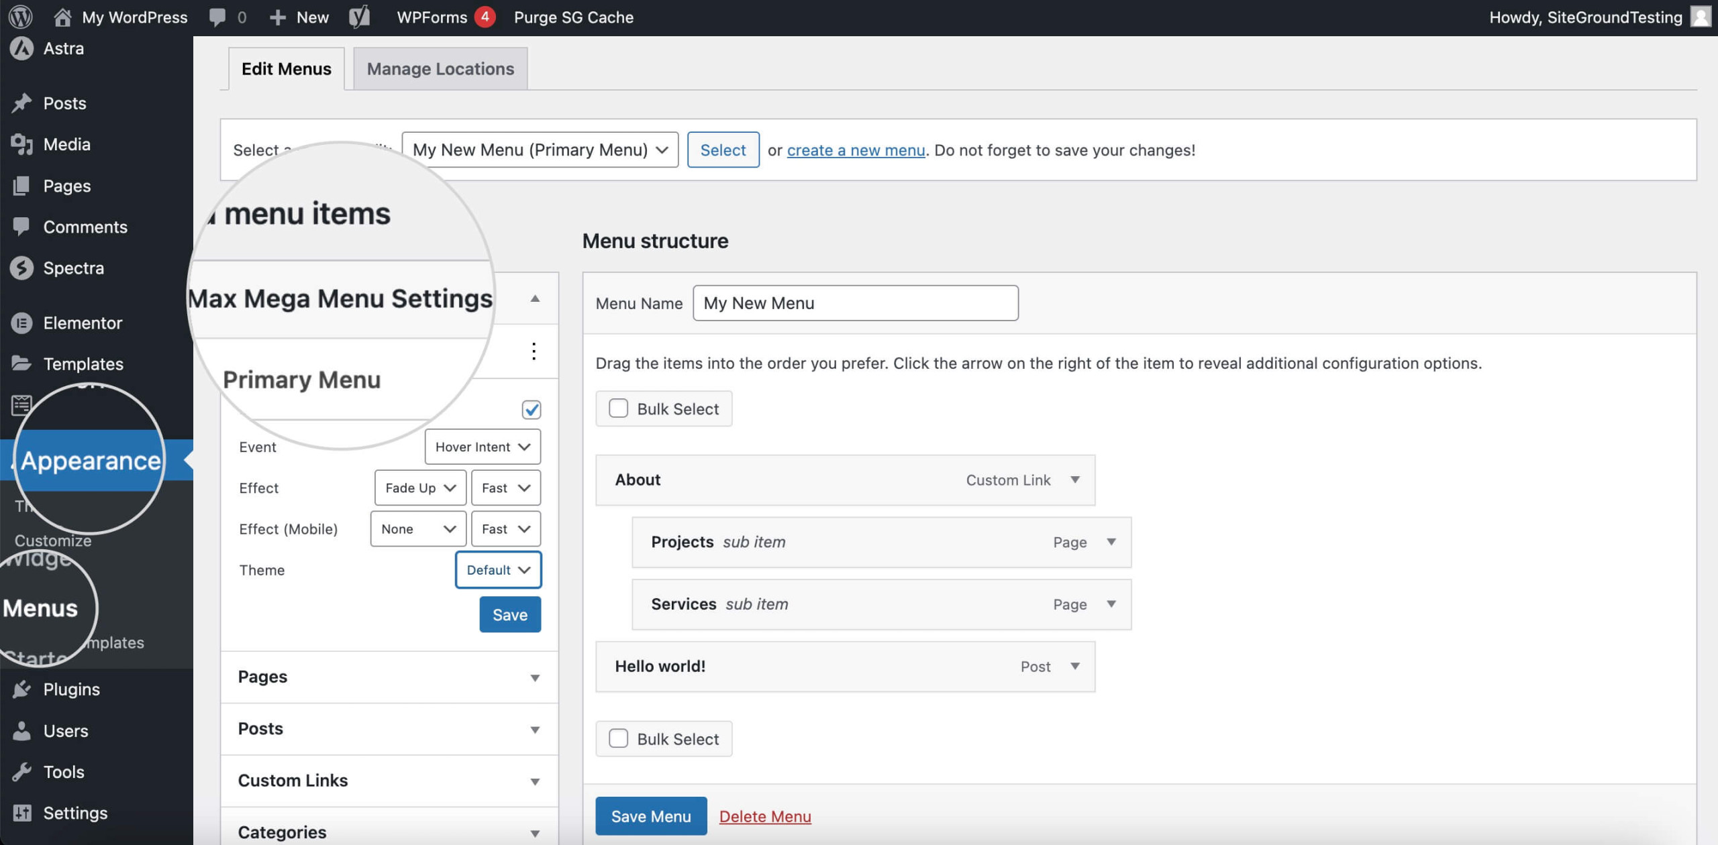Open the comments bubble icon in admin bar
Screen dimensions: 1718x845
217,17
